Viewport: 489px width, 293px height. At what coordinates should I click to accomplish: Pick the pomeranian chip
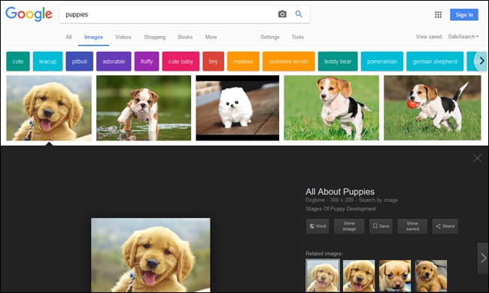coord(382,62)
